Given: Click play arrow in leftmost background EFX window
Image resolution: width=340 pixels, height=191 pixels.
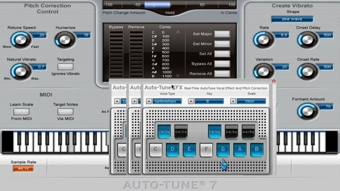Looking at the screenshot, I should (117, 101).
